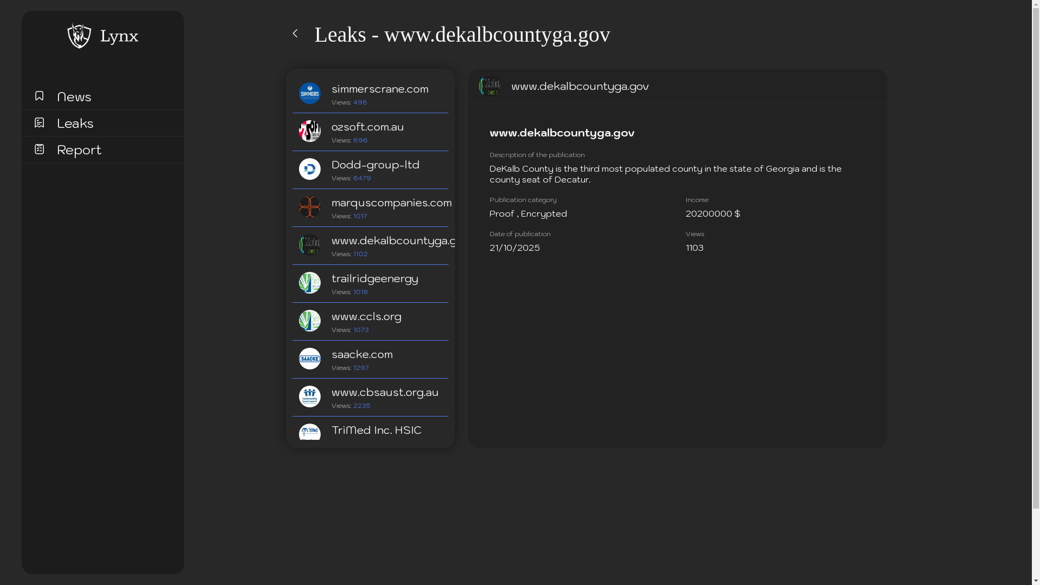1040x585 pixels.
Task: Click the marquscompanies.com logo icon
Action: coord(310,207)
